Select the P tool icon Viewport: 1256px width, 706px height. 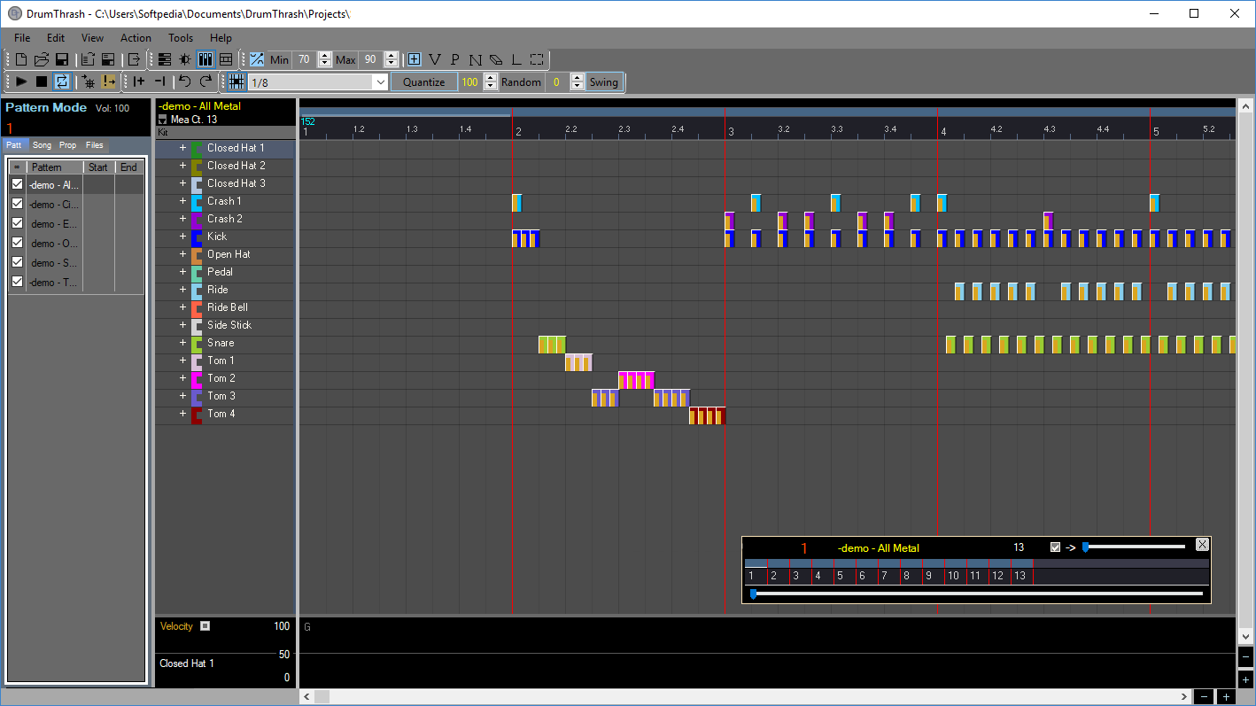pos(454,59)
